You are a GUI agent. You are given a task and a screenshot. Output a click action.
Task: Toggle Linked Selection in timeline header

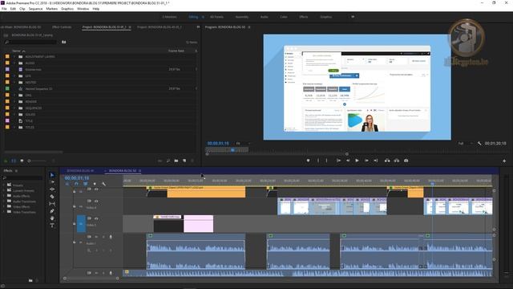point(86,184)
